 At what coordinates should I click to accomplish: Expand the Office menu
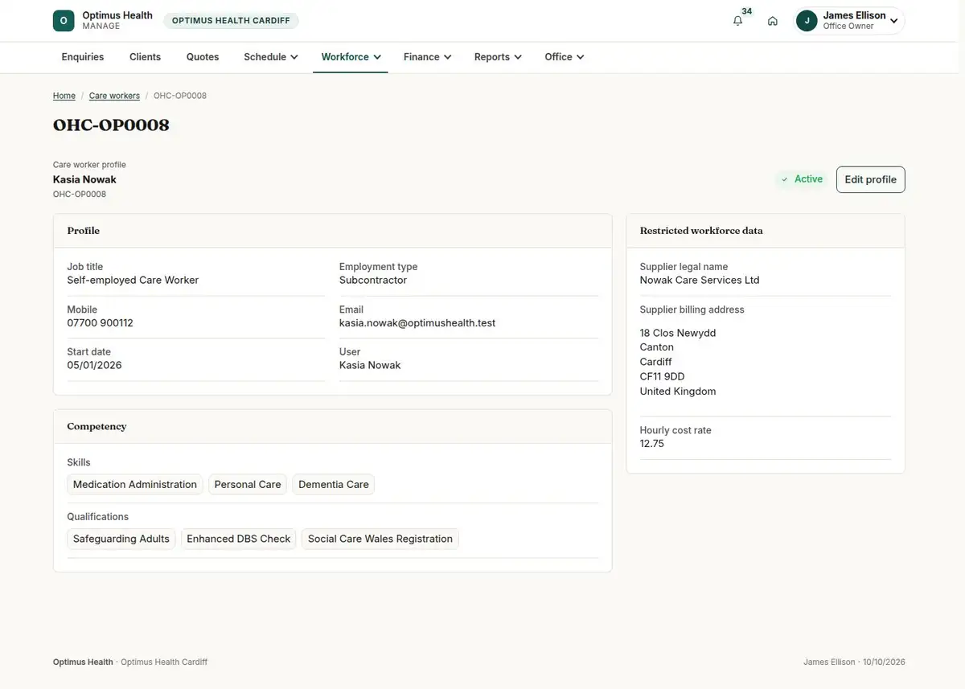tap(565, 57)
